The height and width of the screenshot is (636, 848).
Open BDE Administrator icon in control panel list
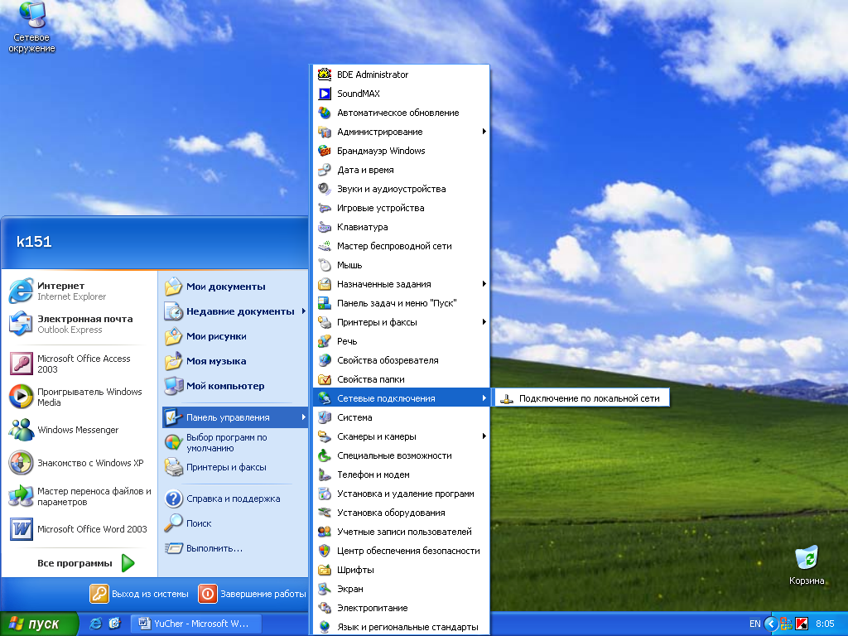pos(325,75)
